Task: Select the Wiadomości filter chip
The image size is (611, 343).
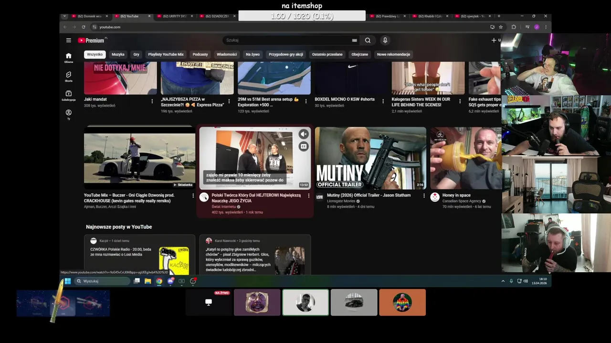Action: coord(227,54)
